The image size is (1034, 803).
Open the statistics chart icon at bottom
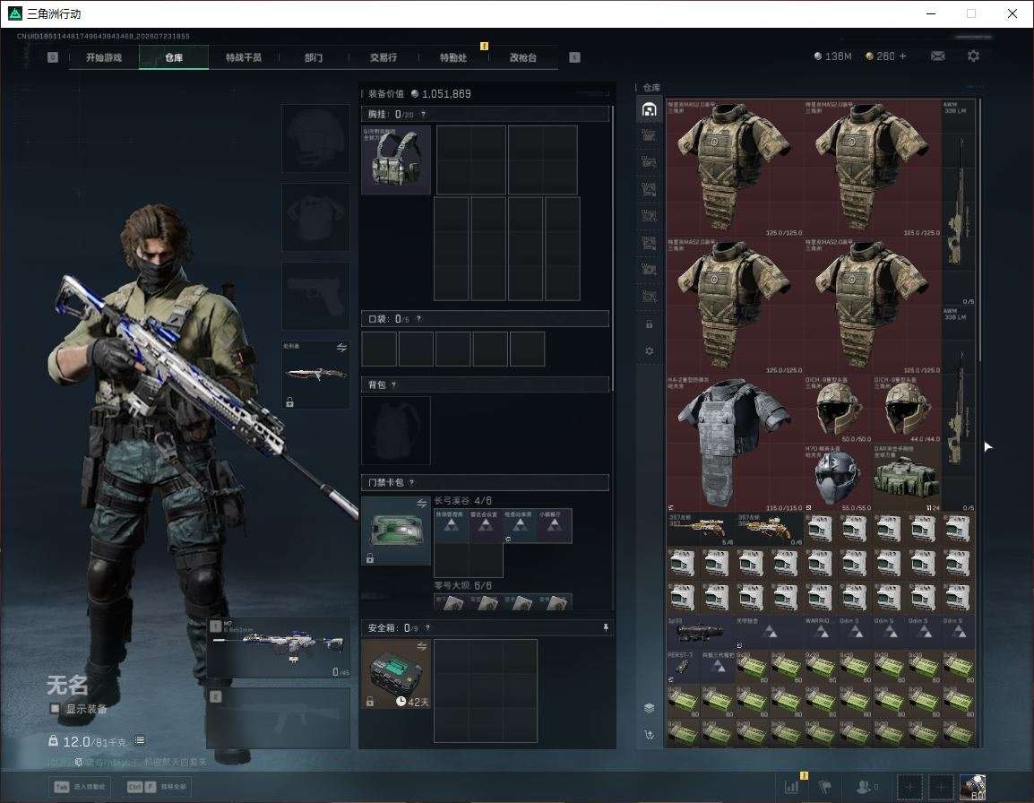(x=791, y=787)
